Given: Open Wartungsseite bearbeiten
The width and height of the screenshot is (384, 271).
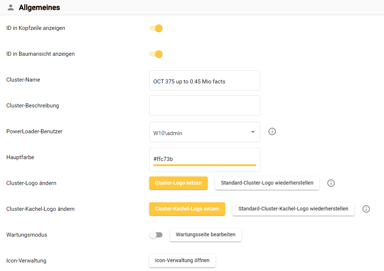Looking at the screenshot, I should [x=206, y=235].
